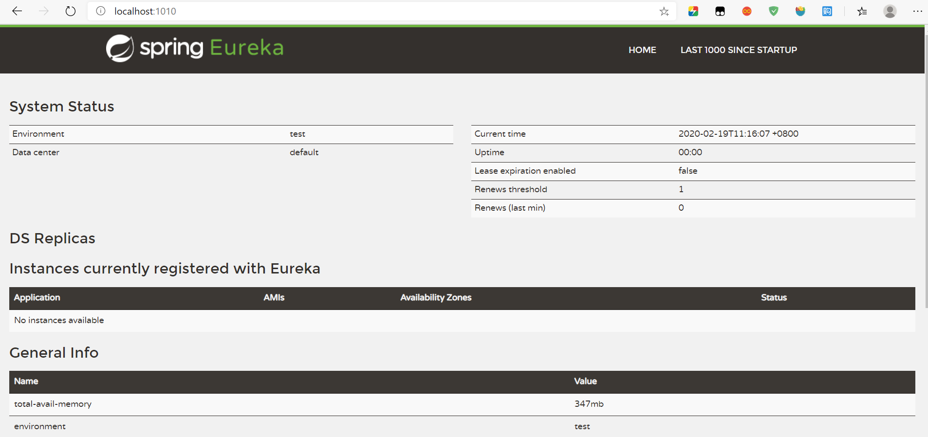The height and width of the screenshot is (437, 928).
Task: Click the 'Current time' label
Action: (x=500, y=134)
